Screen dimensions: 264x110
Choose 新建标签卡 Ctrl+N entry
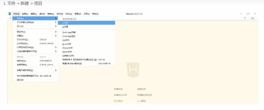point(86,60)
